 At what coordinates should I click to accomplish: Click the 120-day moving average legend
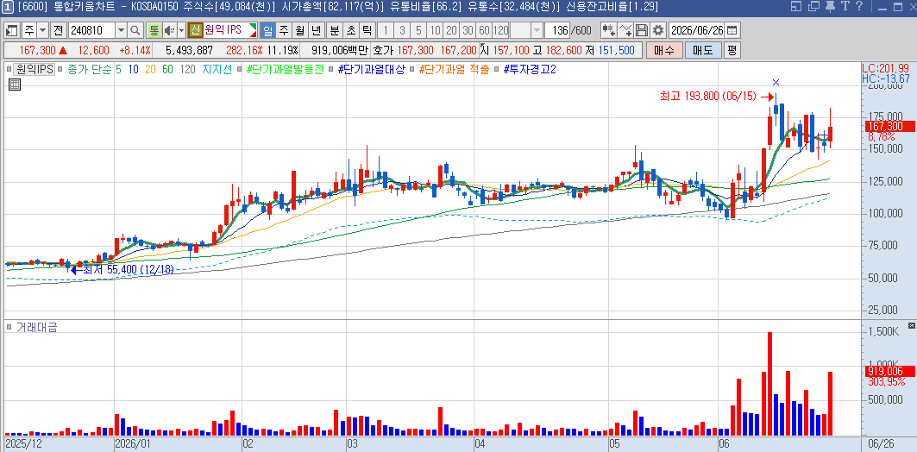pyautogui.click(x=188, y=69)
